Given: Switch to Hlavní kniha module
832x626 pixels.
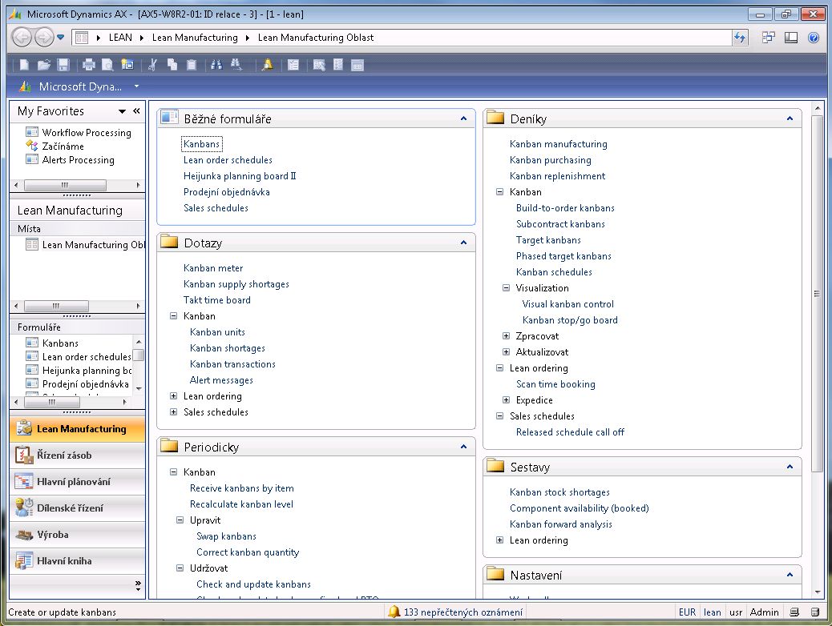Looking at the screenshot, I should pos(78,561).
